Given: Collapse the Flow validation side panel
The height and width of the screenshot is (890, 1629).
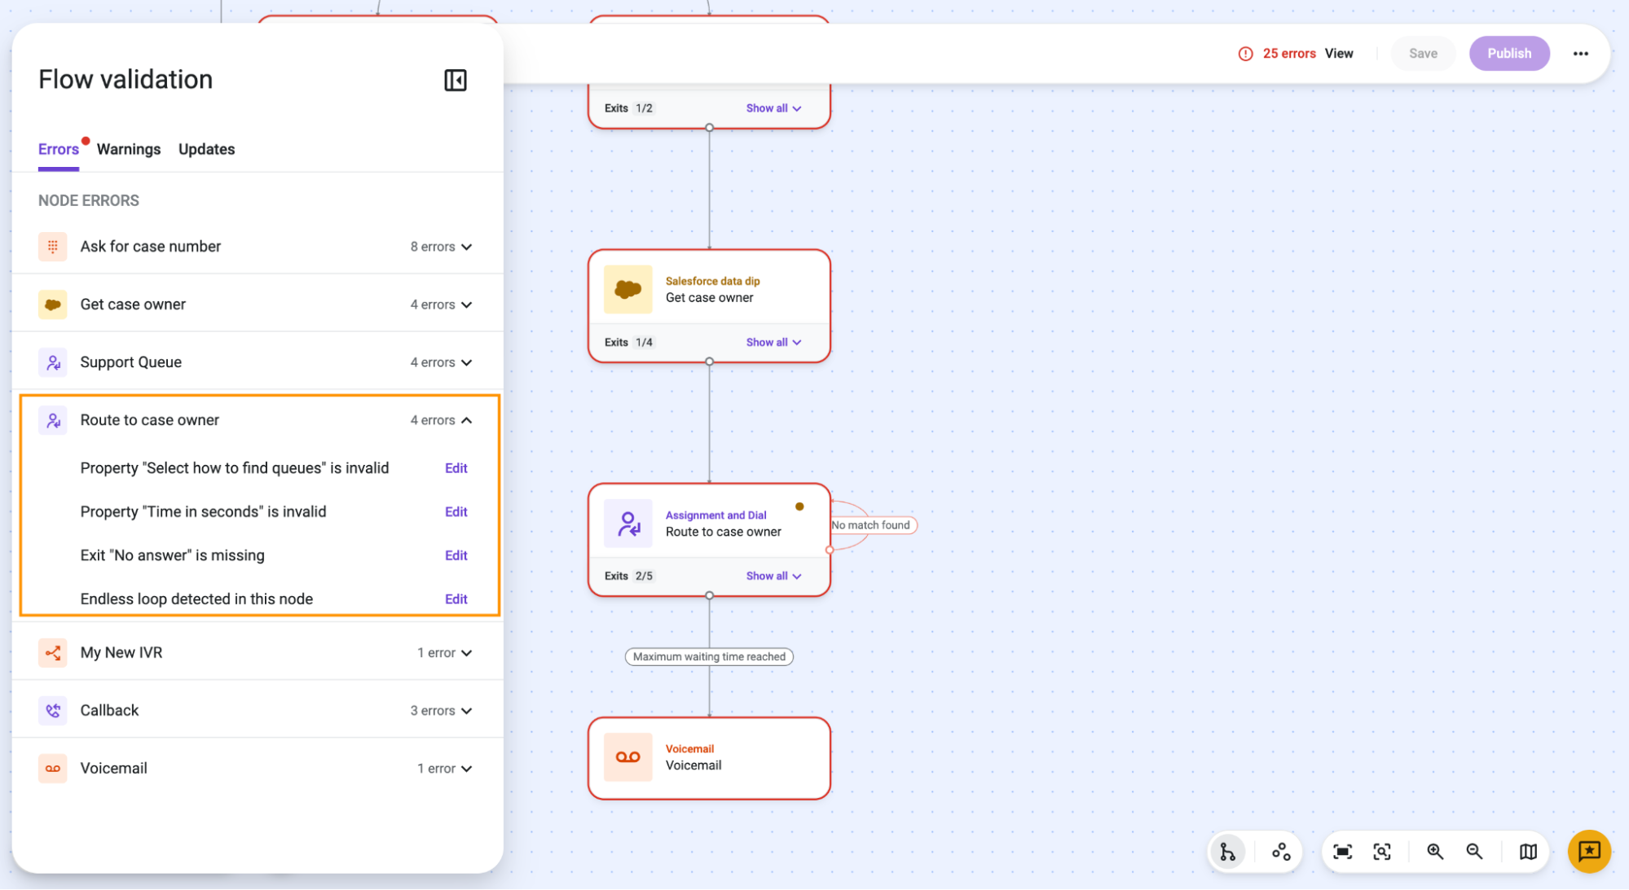Looking at the screenshot, I should pyautogui.click(x=455, y=80).
